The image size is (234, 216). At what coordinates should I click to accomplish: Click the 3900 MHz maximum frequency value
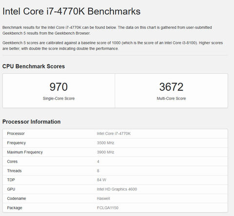coord(105,152)
